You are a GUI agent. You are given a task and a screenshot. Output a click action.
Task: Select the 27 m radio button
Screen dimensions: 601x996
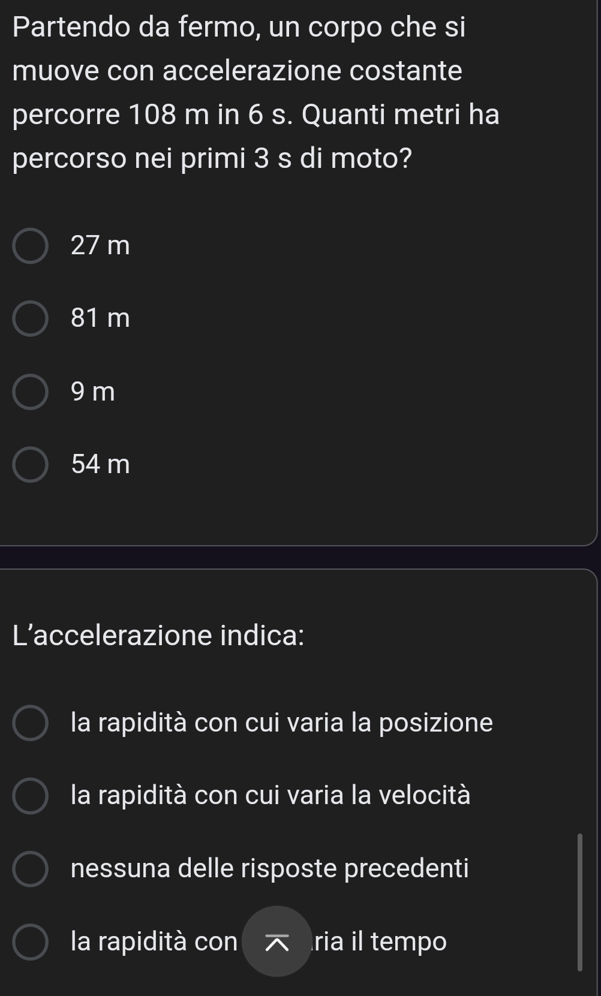[x=30, y=246]
